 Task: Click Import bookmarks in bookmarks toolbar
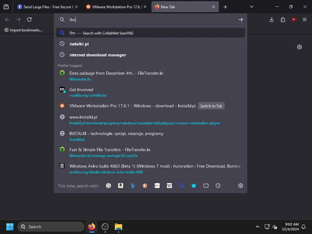pos(23,30)
